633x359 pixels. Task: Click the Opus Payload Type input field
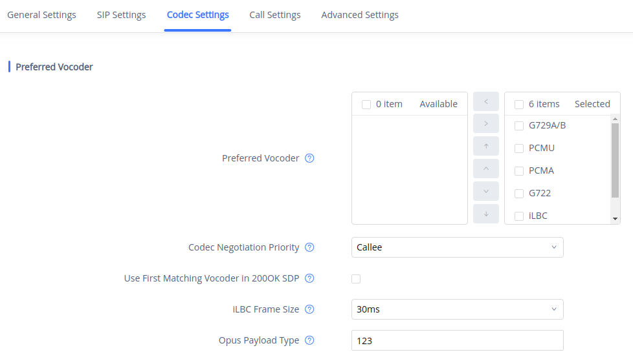click(457, 340)
